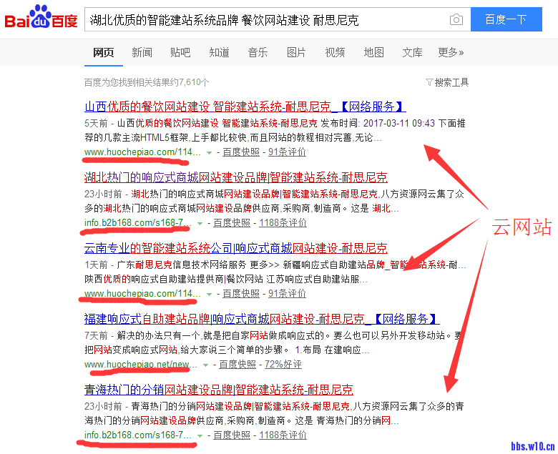Click the Baidu logo
Screen dimensions: 558x454
pos(41,17)
